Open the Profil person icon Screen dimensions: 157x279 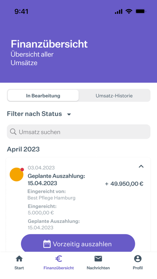(138, 259)
